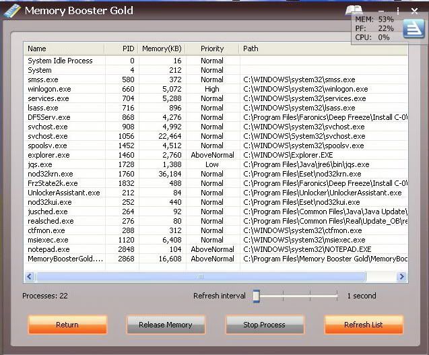Close the Memory Booster Gold window
The width and height of the screenshot is (429, 355).
[x=414, y=11]
